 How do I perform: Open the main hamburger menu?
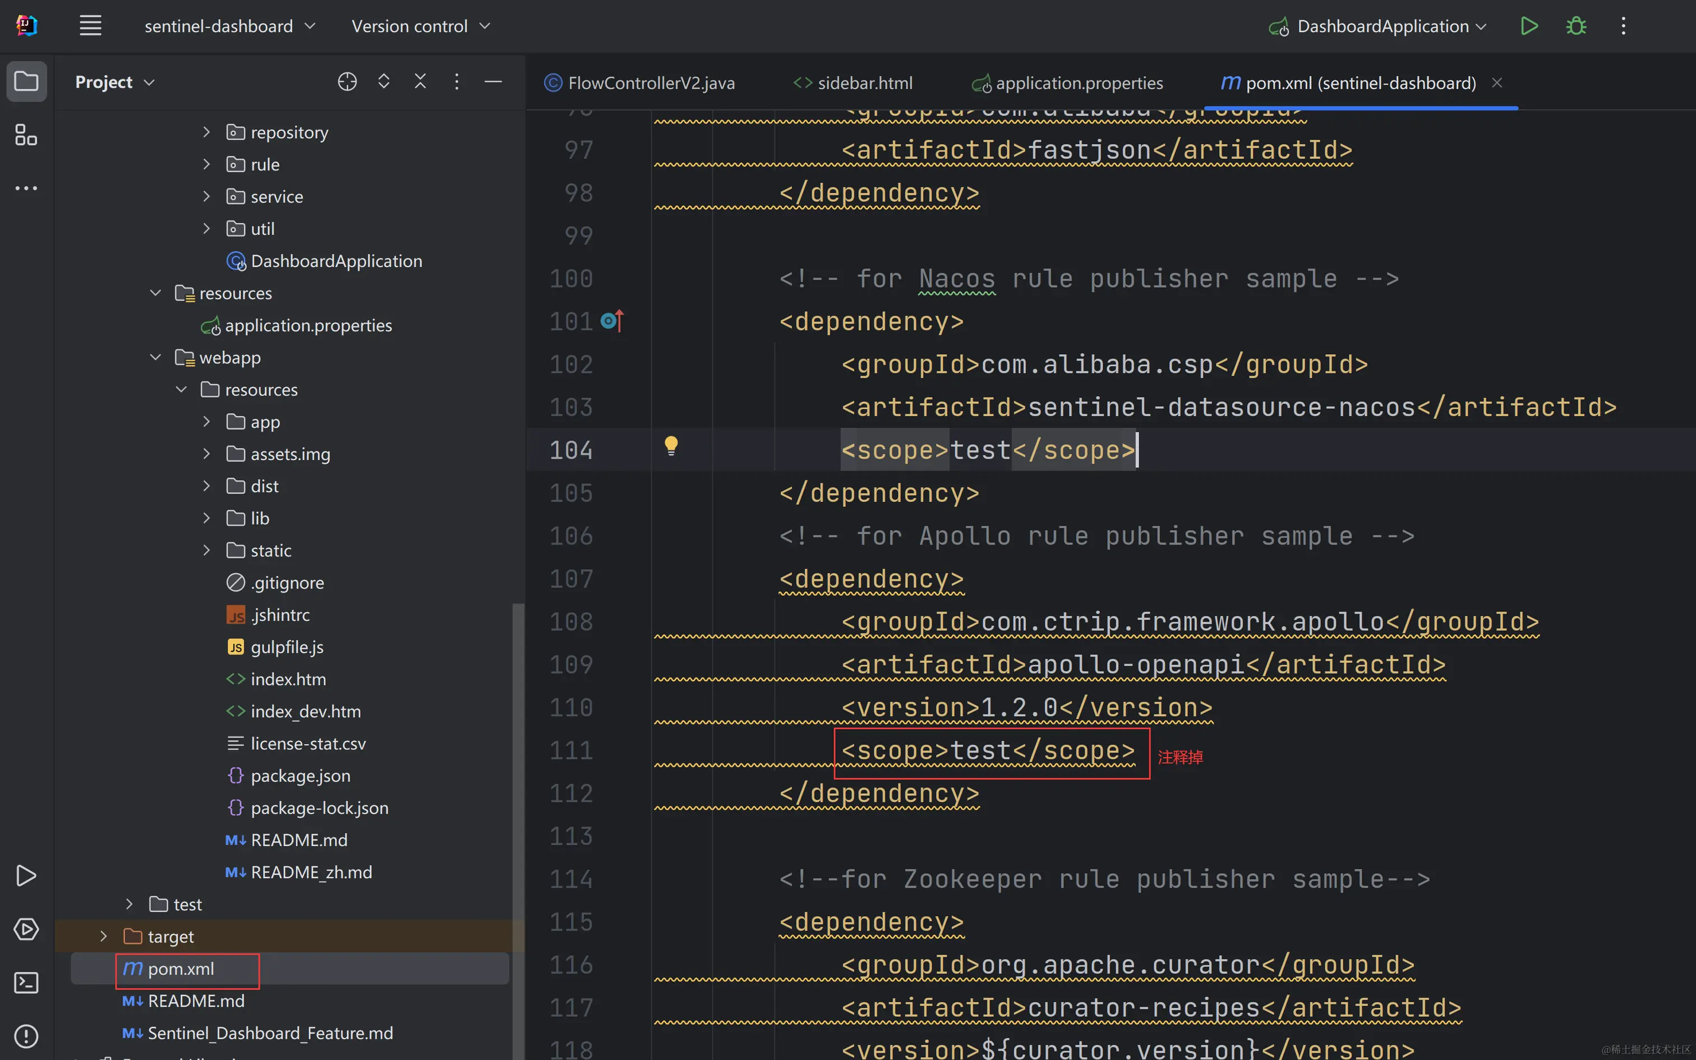point(90,26)
